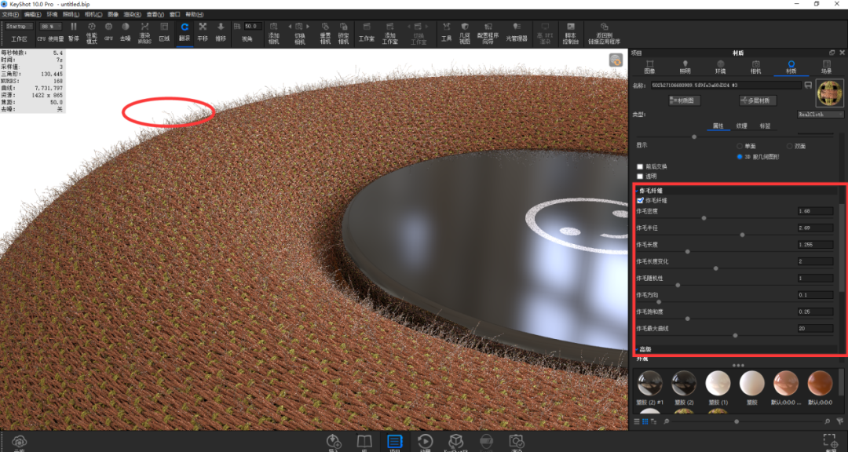Image resolution: width=848 pixels, height=452 pixels.
Task: Switch to the 环境 project tab
Action: pyautogui.click(x=720, y=67)
